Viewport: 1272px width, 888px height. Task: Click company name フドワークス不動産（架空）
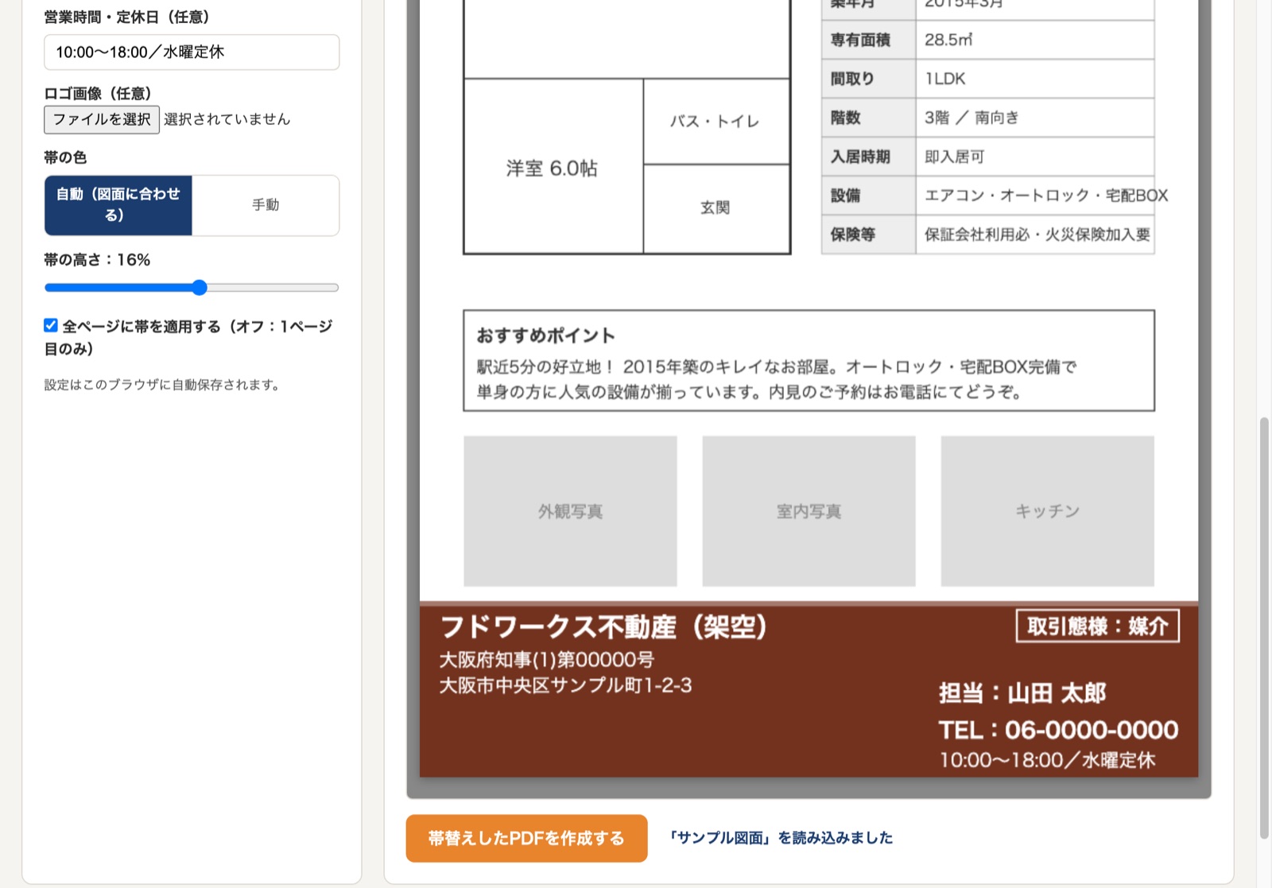(x=603, y=627)
